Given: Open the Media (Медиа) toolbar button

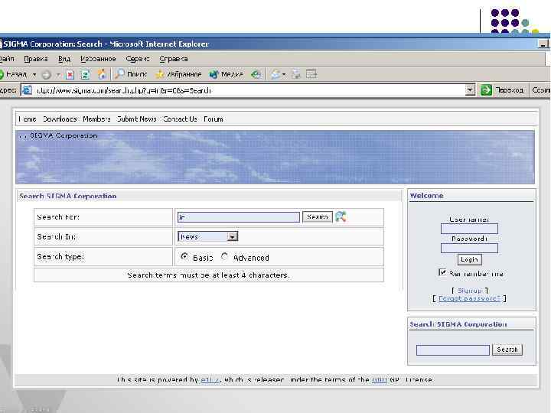Looking at the screenshot, I should click(x=226, y=74).
